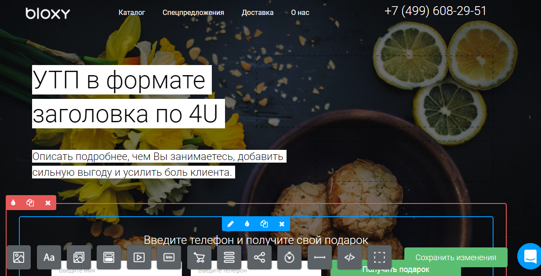Screen dimensions: 541x276
Task: Focus the Введите имя input field
Action: click(116, 269)
